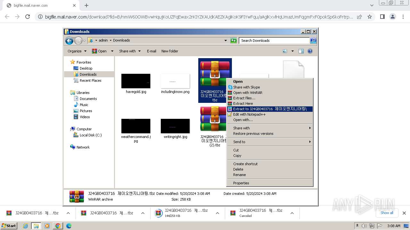Open Libraries in navigation pane
This screenshot has height=230, width=410.
[x=83, y=93]
